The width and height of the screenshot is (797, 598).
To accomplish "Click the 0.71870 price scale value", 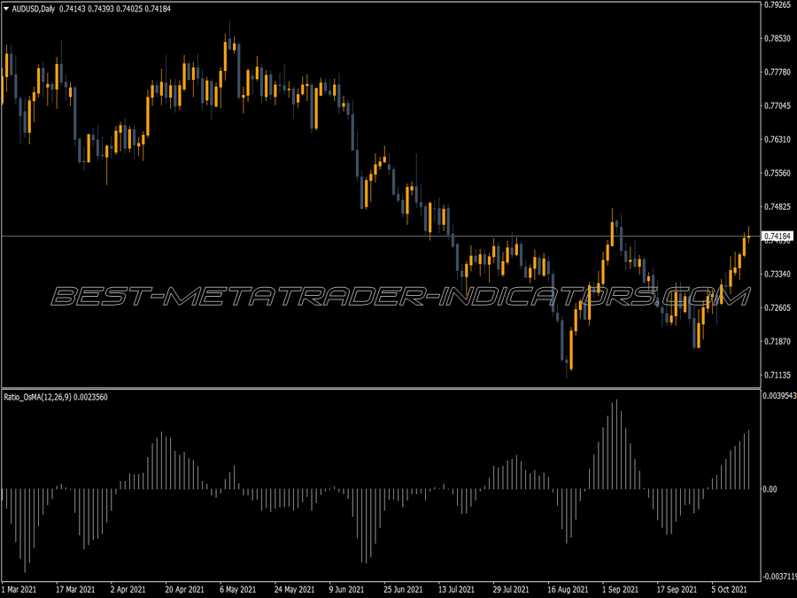I will (778, 341).
